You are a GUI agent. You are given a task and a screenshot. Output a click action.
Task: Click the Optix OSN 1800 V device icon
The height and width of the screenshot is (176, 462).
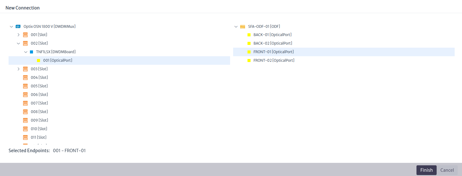[18, 26]
